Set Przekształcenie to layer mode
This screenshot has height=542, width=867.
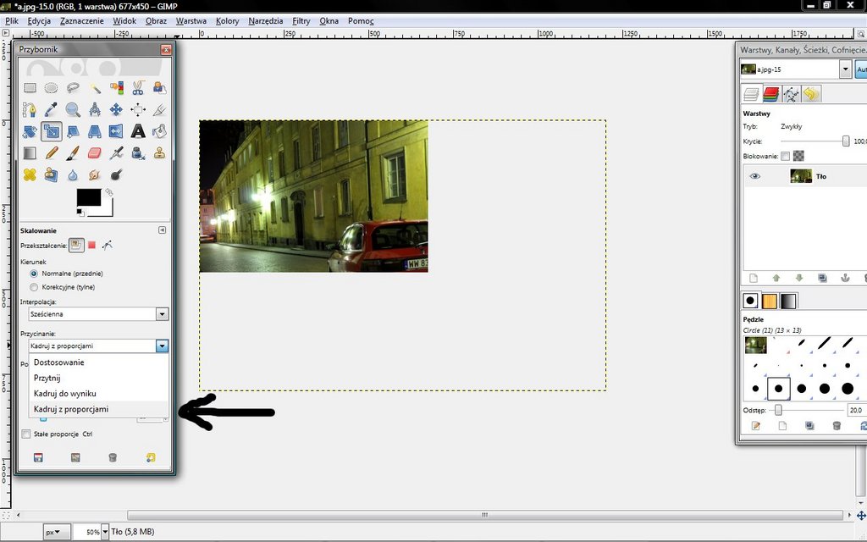click(76, 245)
